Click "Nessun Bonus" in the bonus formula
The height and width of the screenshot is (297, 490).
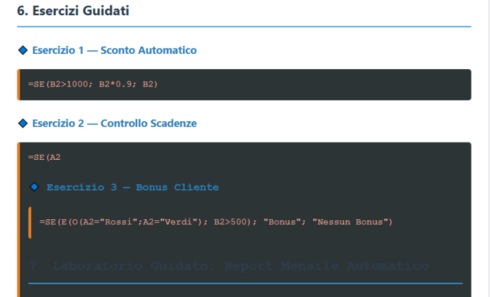(x=351, y=221)
